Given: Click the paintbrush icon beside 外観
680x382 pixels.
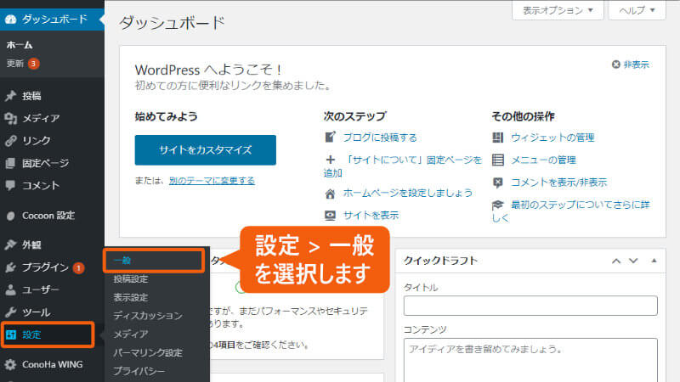Looking at the screenshot, I should point(10,244).
